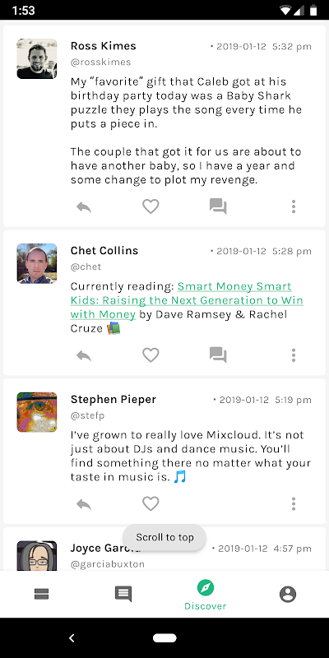329x658 pixels.
Task: Open the profile account tab
Action: coord(288,594)
